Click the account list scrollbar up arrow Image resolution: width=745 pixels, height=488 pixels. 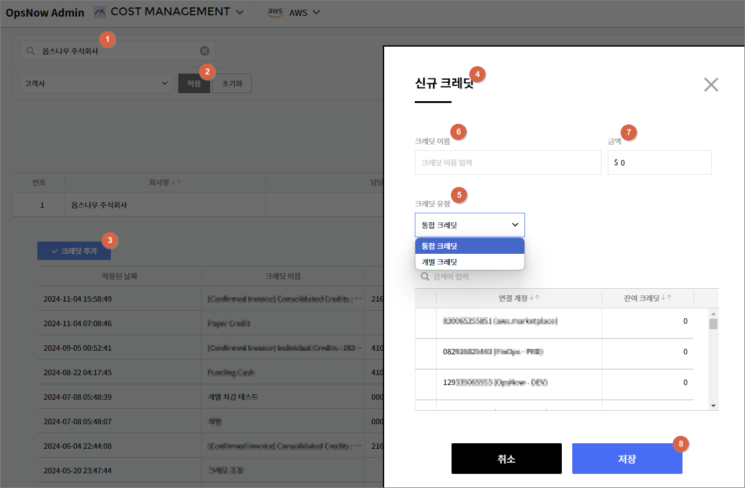pos(713,313)
